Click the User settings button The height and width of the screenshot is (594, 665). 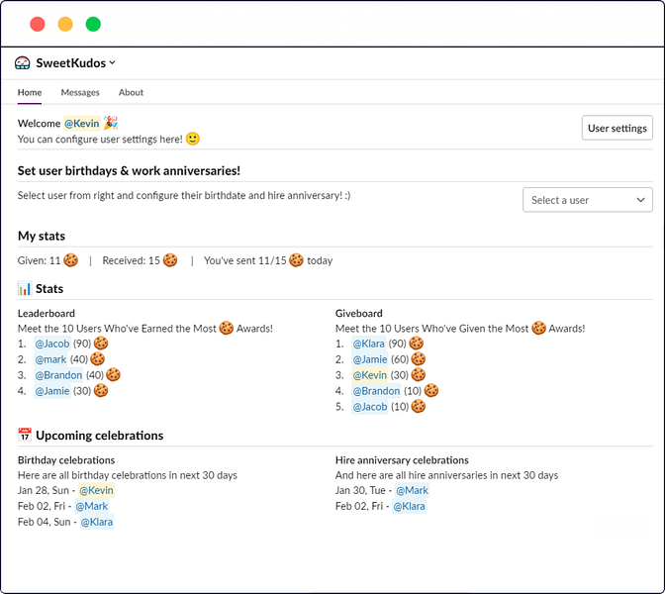[617, 128]
